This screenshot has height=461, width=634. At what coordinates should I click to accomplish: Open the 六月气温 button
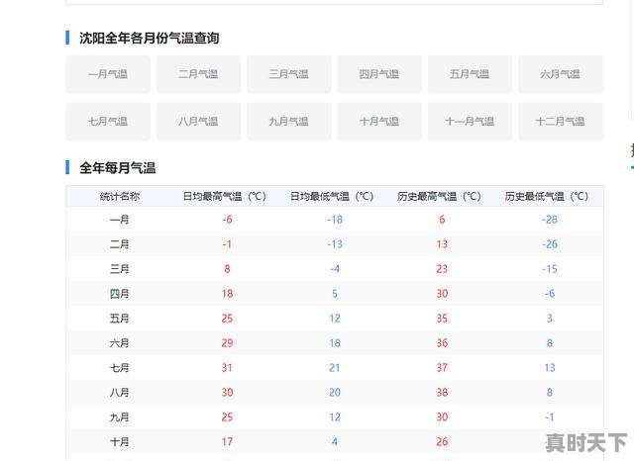point(561,74)
